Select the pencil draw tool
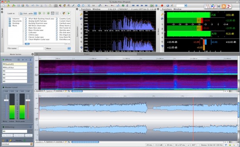The image size is (240, 147). click(73, 6)
